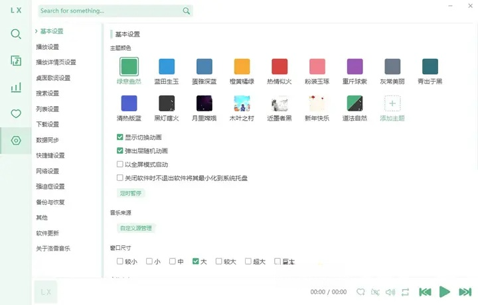Screen dimensions: 478x305
Task: Select the 灰常美丽 gray theme swatch
Action: point(392,67)
